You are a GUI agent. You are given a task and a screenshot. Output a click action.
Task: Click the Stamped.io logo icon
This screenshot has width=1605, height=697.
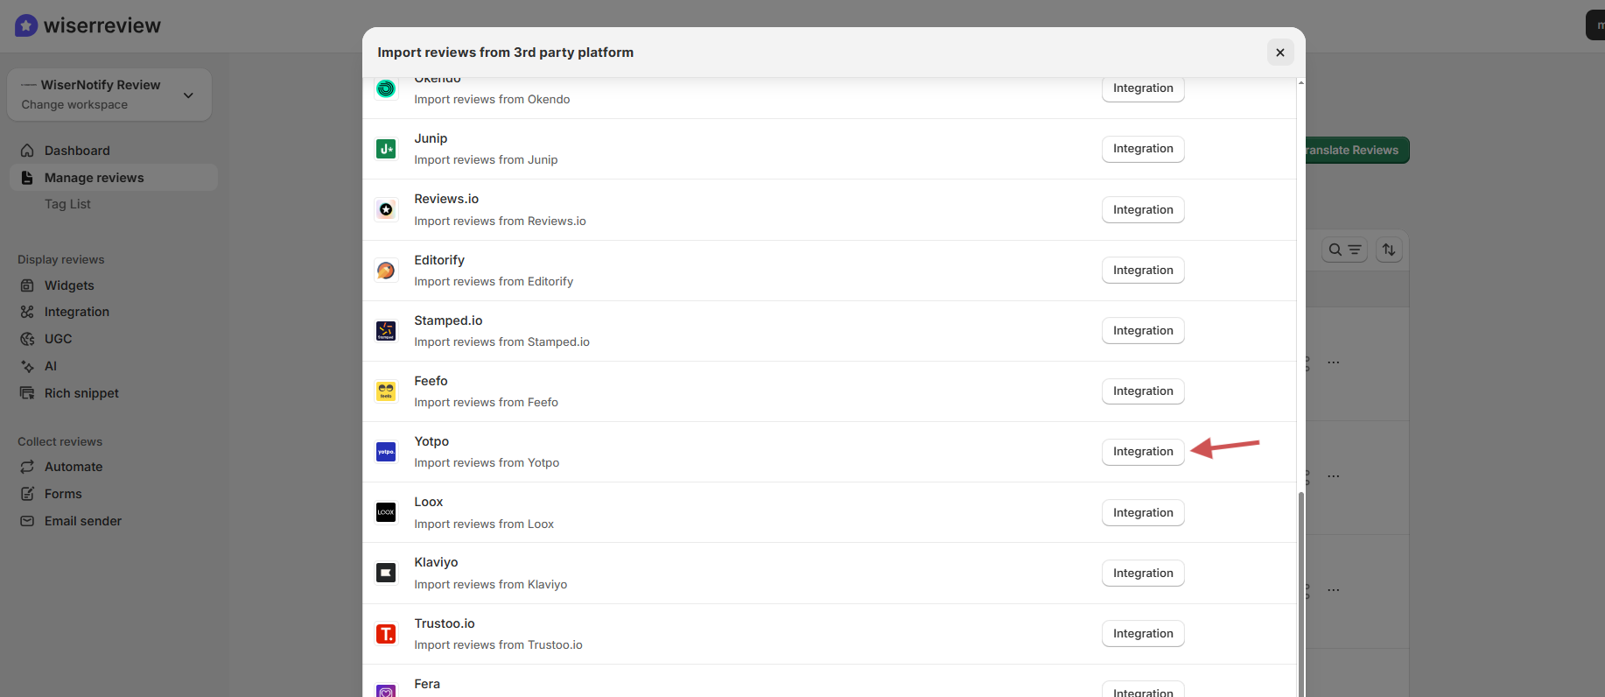386,331
